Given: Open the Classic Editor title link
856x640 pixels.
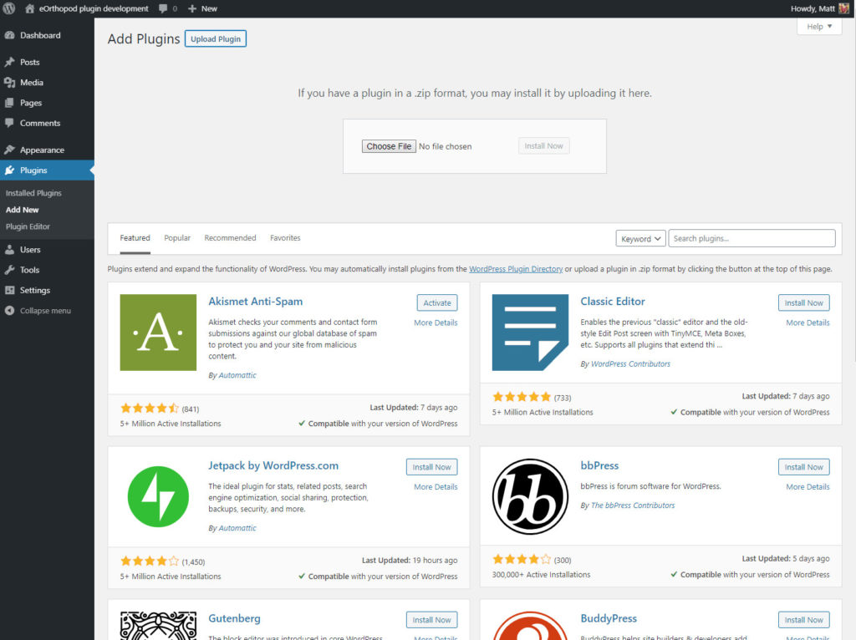Looking at the screenshot, I should (613, 301).
